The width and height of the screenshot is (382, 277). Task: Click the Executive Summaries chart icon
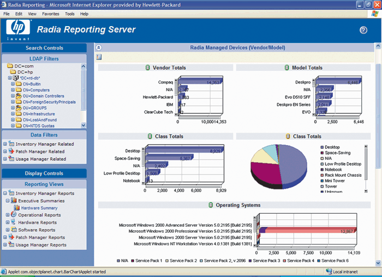point(14,200)
